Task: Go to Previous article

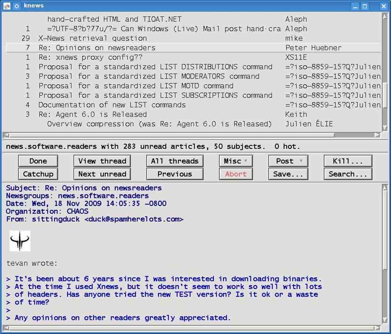Action: (x=174, y=174)
